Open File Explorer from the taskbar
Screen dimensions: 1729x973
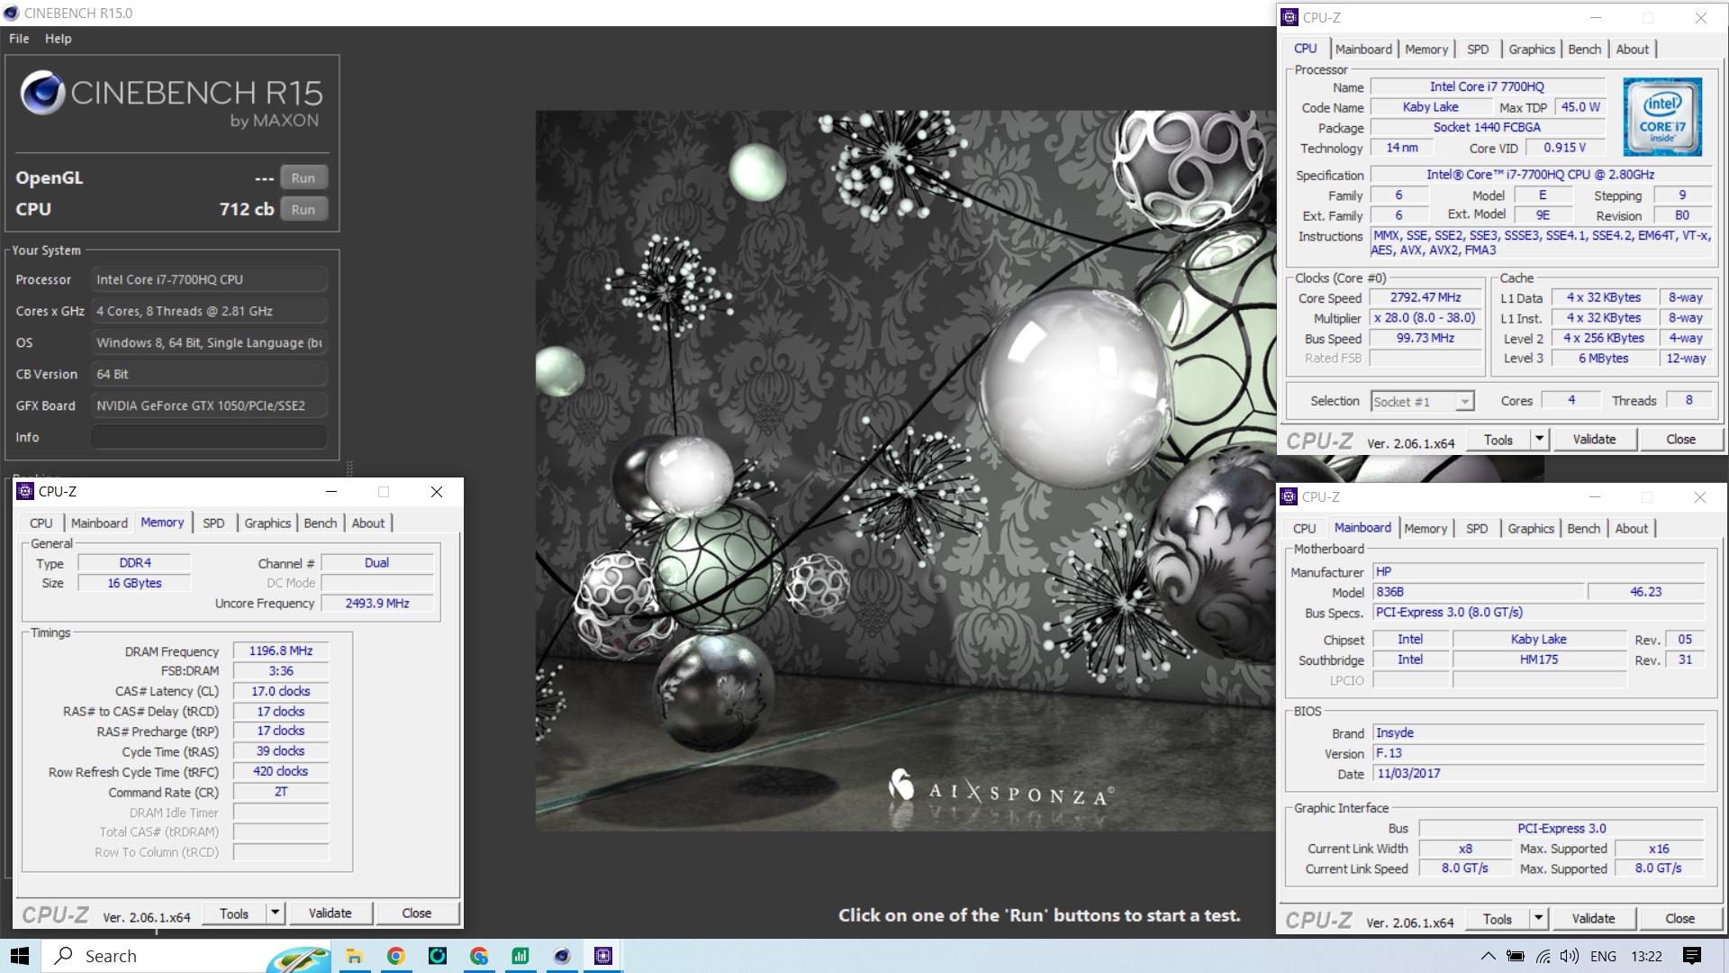[x=354, y=956]
